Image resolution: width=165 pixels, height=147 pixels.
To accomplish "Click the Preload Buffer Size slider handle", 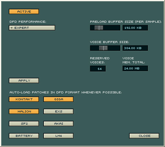I will tap(99, 28).
